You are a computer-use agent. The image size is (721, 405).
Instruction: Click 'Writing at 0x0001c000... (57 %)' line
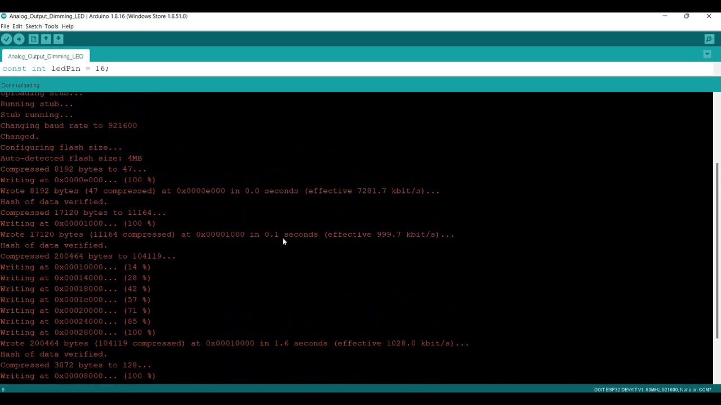coord(75,300)
